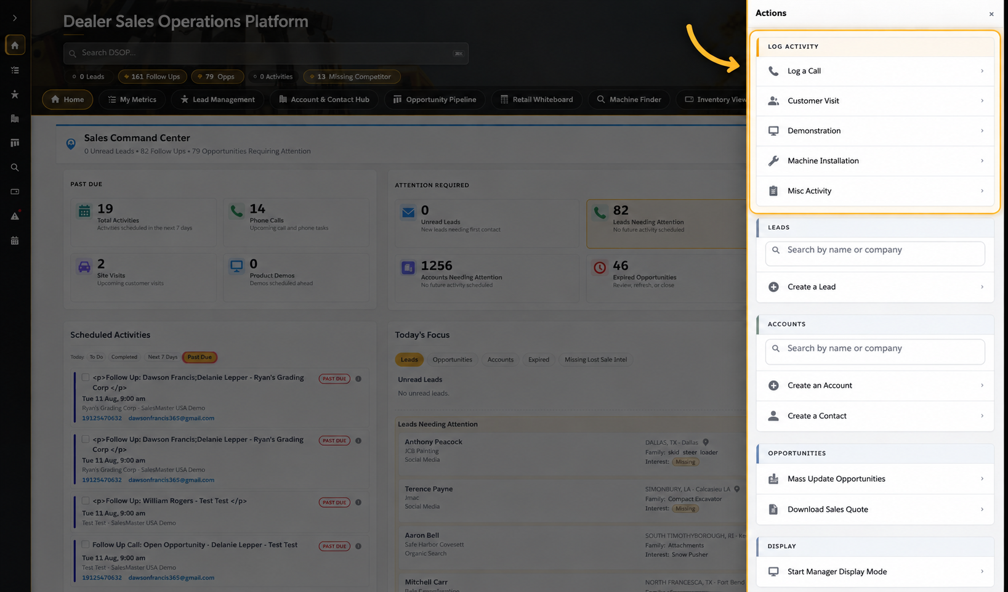
Task: Open the Leads Needing Attention card showing 82
Action: [x=667, y=223]
